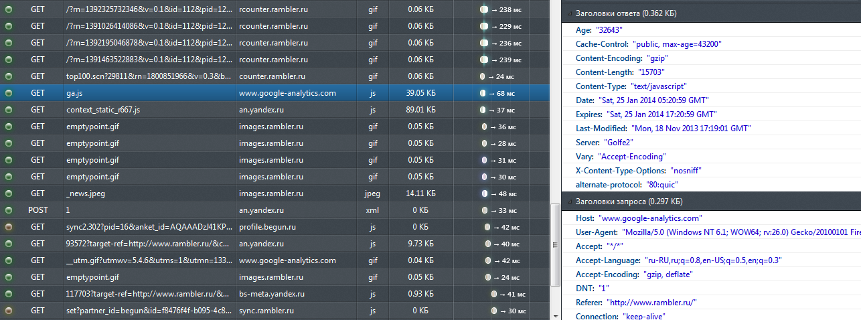Click the 68 ms timing bar for ga.js
861x320 pixels.
pyautogui.click(x=483, y=93)
